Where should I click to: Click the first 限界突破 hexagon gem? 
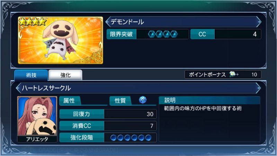[x=152, y=34]
